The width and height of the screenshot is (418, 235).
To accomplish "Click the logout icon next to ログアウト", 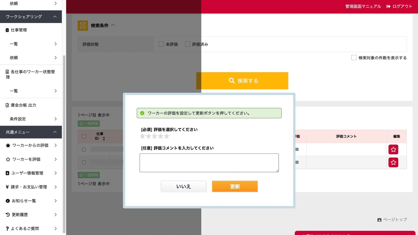I will 388,6.
